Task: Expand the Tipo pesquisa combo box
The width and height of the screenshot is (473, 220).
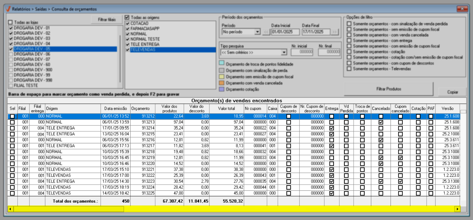Action: coord(284,52)
